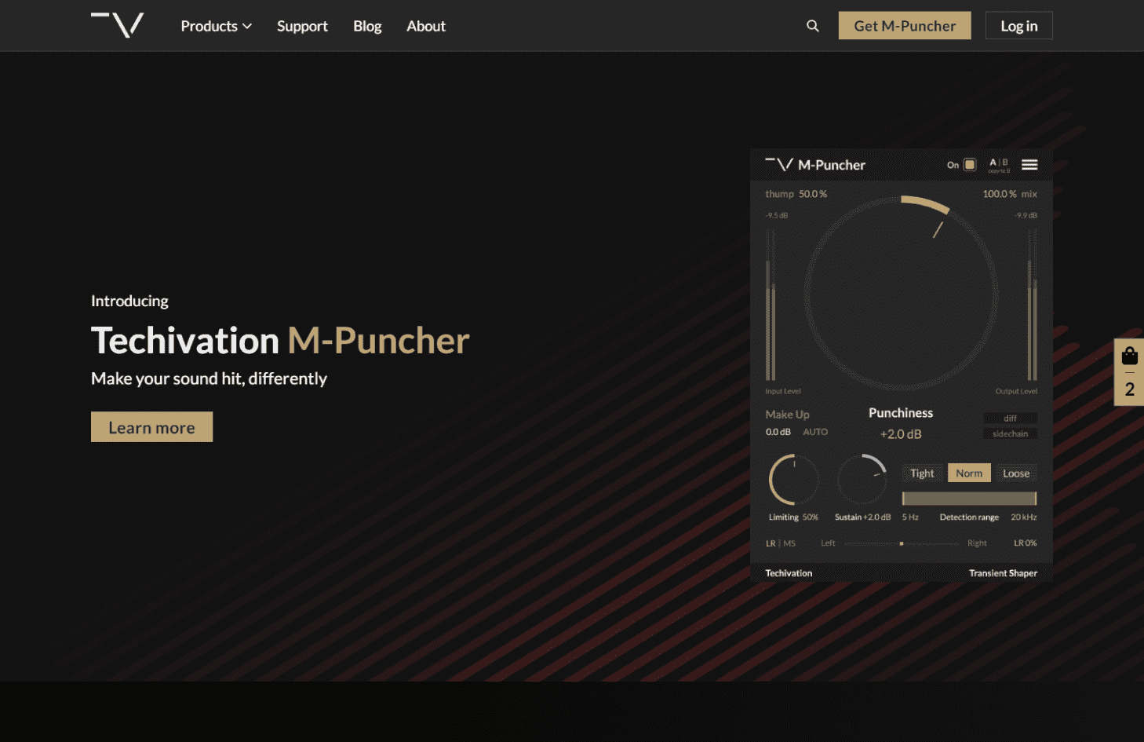The width and height of the screenshot is (1144, 742).
Task: Enable the sidechain toggle
Action: (x=1010, y=434)
